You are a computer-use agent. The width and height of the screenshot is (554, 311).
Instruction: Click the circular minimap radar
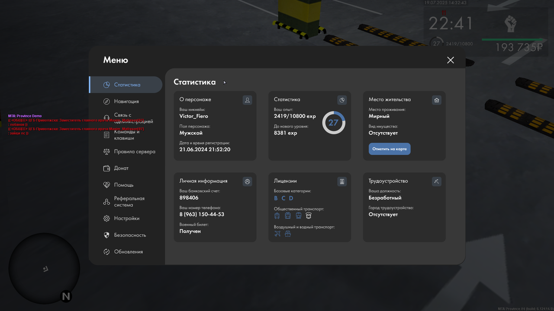[44, 268]
